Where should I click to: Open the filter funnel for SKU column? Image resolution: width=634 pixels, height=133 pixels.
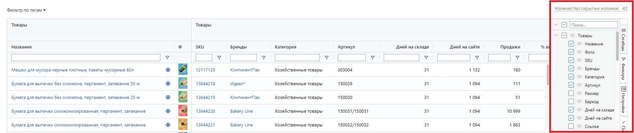pyautogui.click(x=219, y=58)
